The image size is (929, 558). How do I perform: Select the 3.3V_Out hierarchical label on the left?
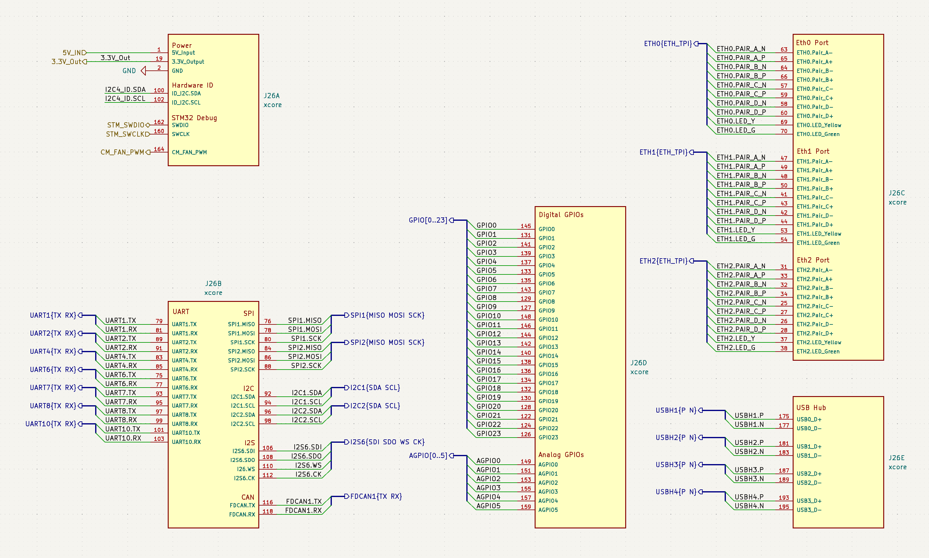coord(69,62)
